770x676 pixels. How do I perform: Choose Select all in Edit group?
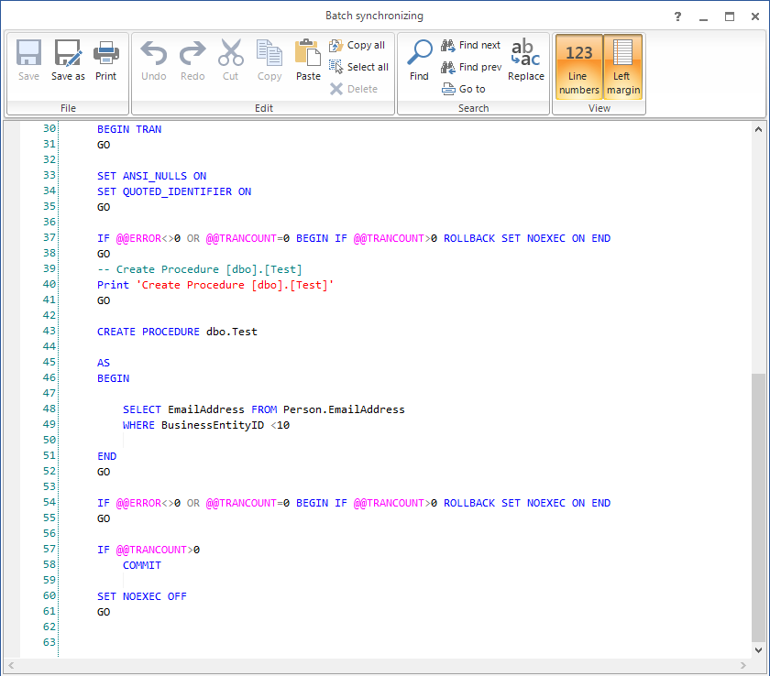pos(358,67)
